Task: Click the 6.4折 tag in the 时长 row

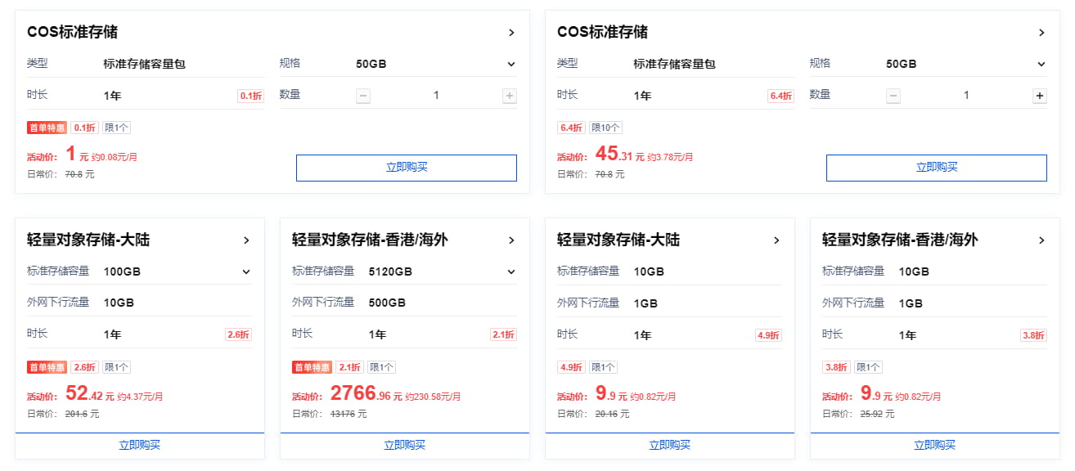Action: [781, 96]
